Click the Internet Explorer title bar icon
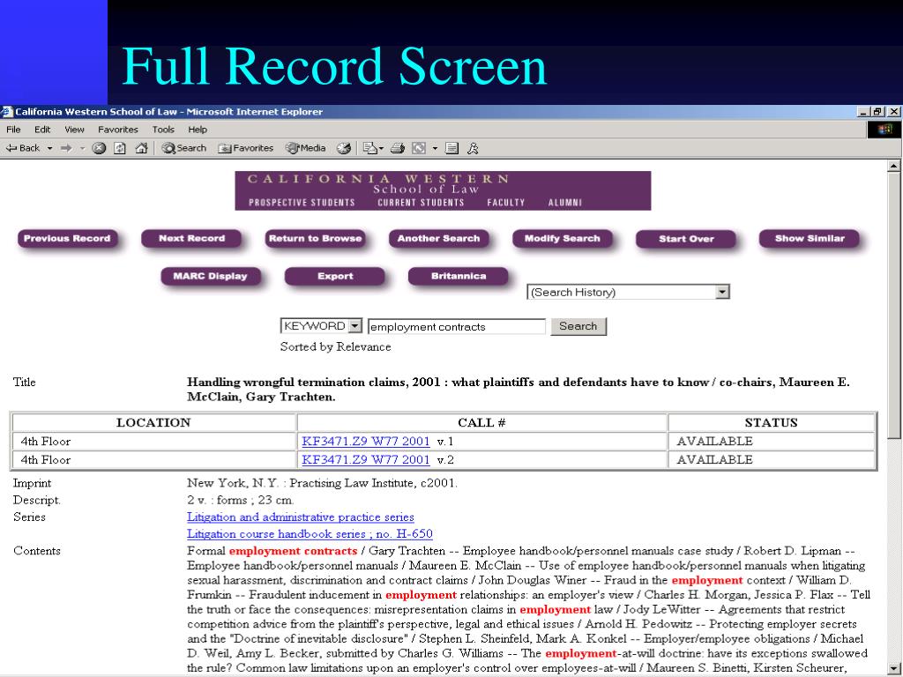The width and height of the screenshot is (903, 677). (6, 112)
